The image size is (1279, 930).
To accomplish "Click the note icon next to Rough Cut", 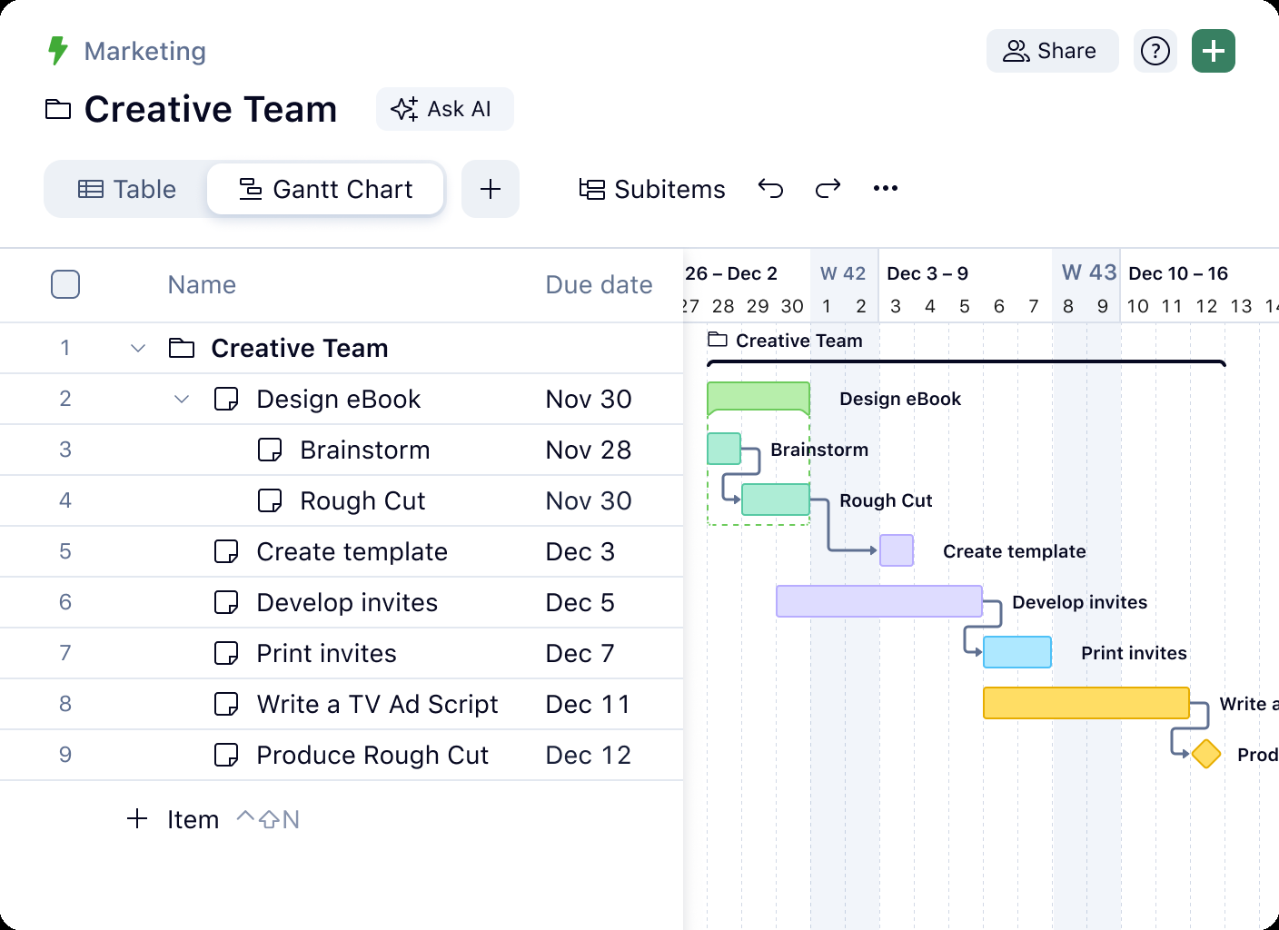I will tap(270, 500).
